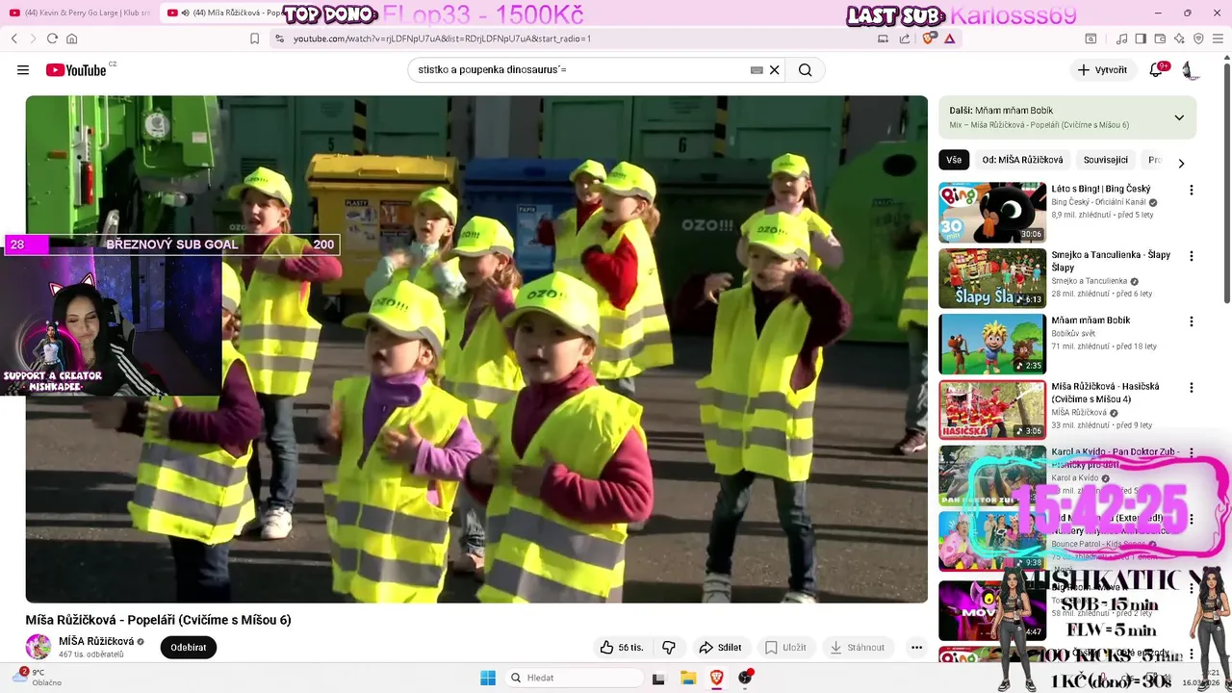The width and height of the screenshot is (1232, 693).
Task: Open the YouTube hamburger guide menu
Action: pos(23,70)
